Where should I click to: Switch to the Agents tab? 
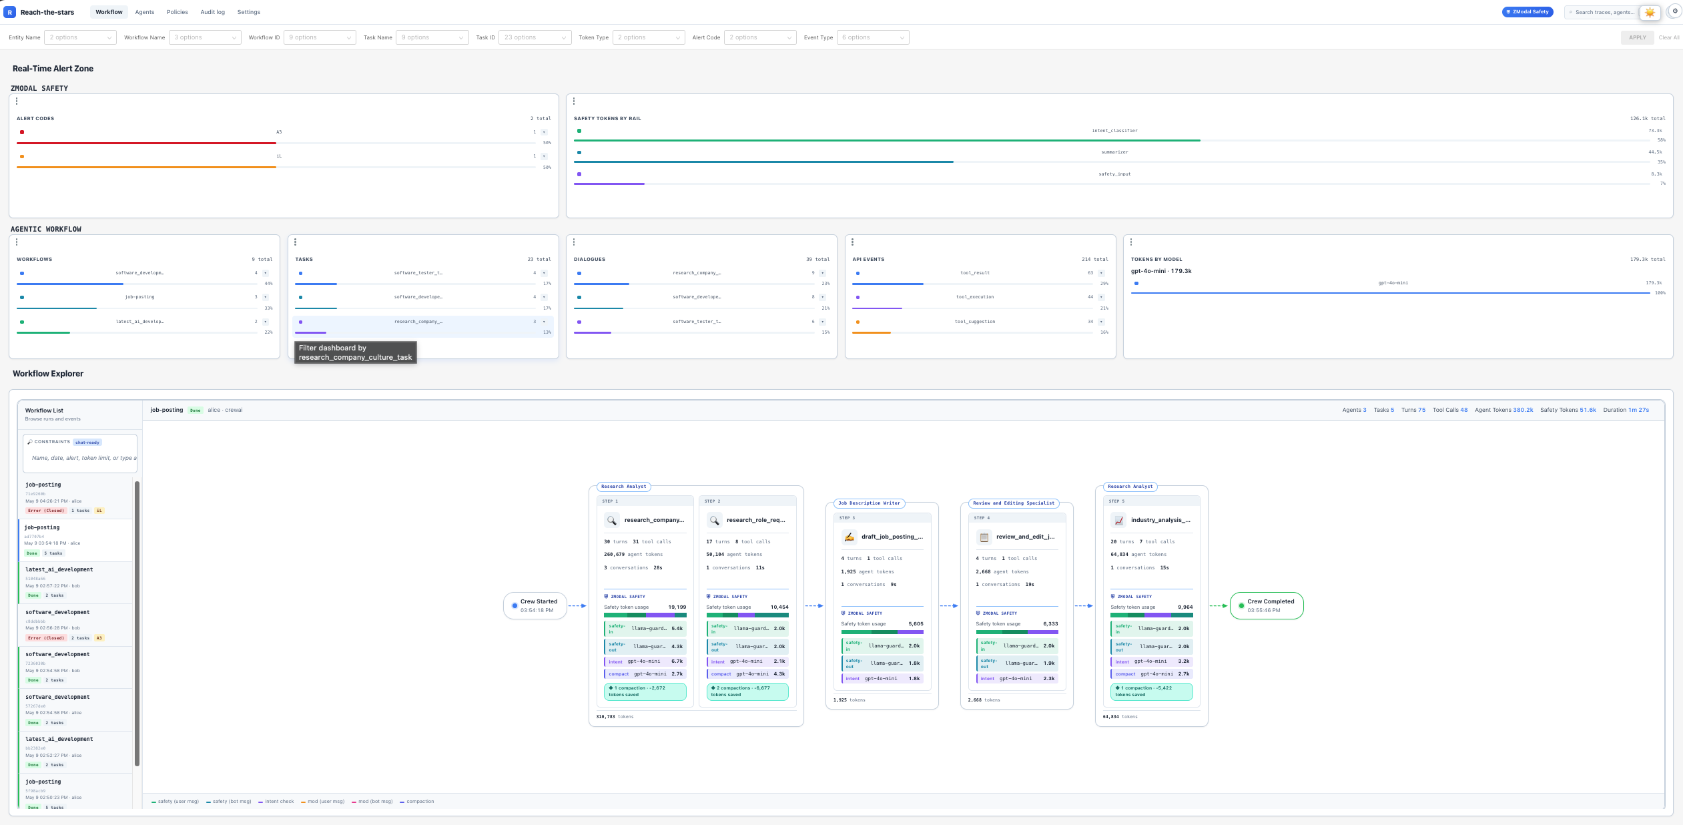point(144,12)
